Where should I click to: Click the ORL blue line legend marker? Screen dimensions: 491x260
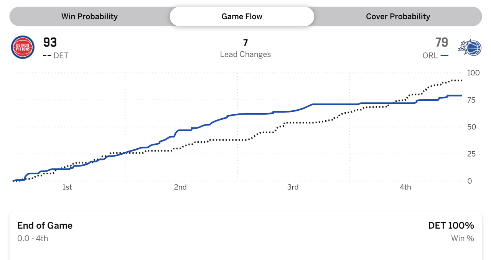coord(445,56)
